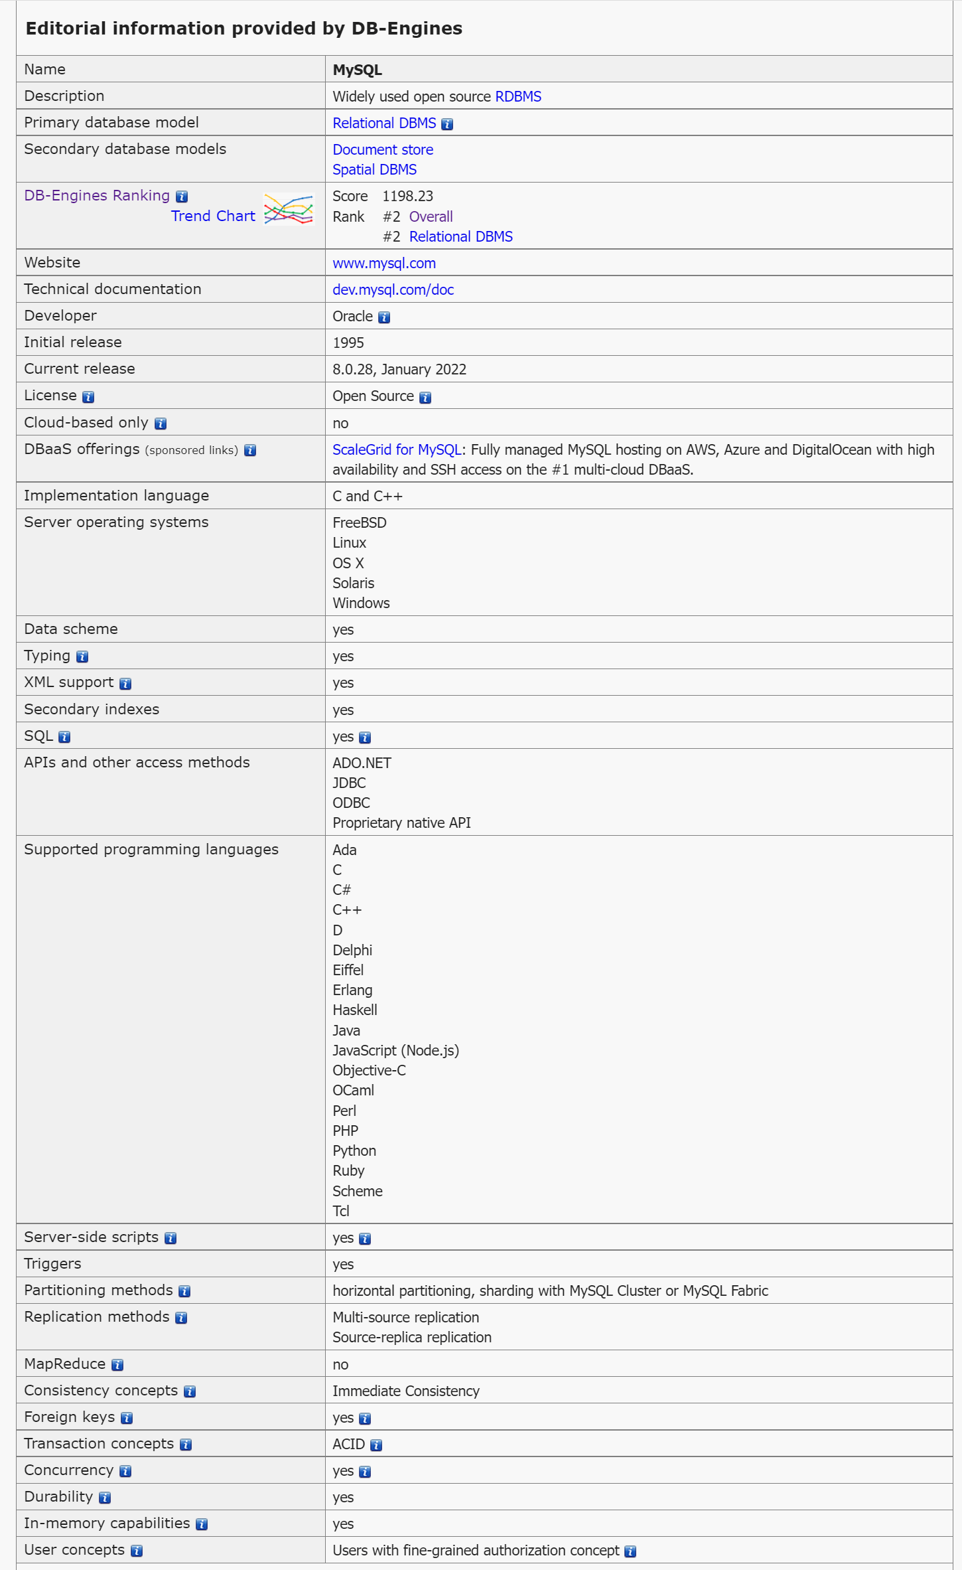962x1570 pixels.
Task: Click info icon next to User concepts
Action: coord(137,1551)
